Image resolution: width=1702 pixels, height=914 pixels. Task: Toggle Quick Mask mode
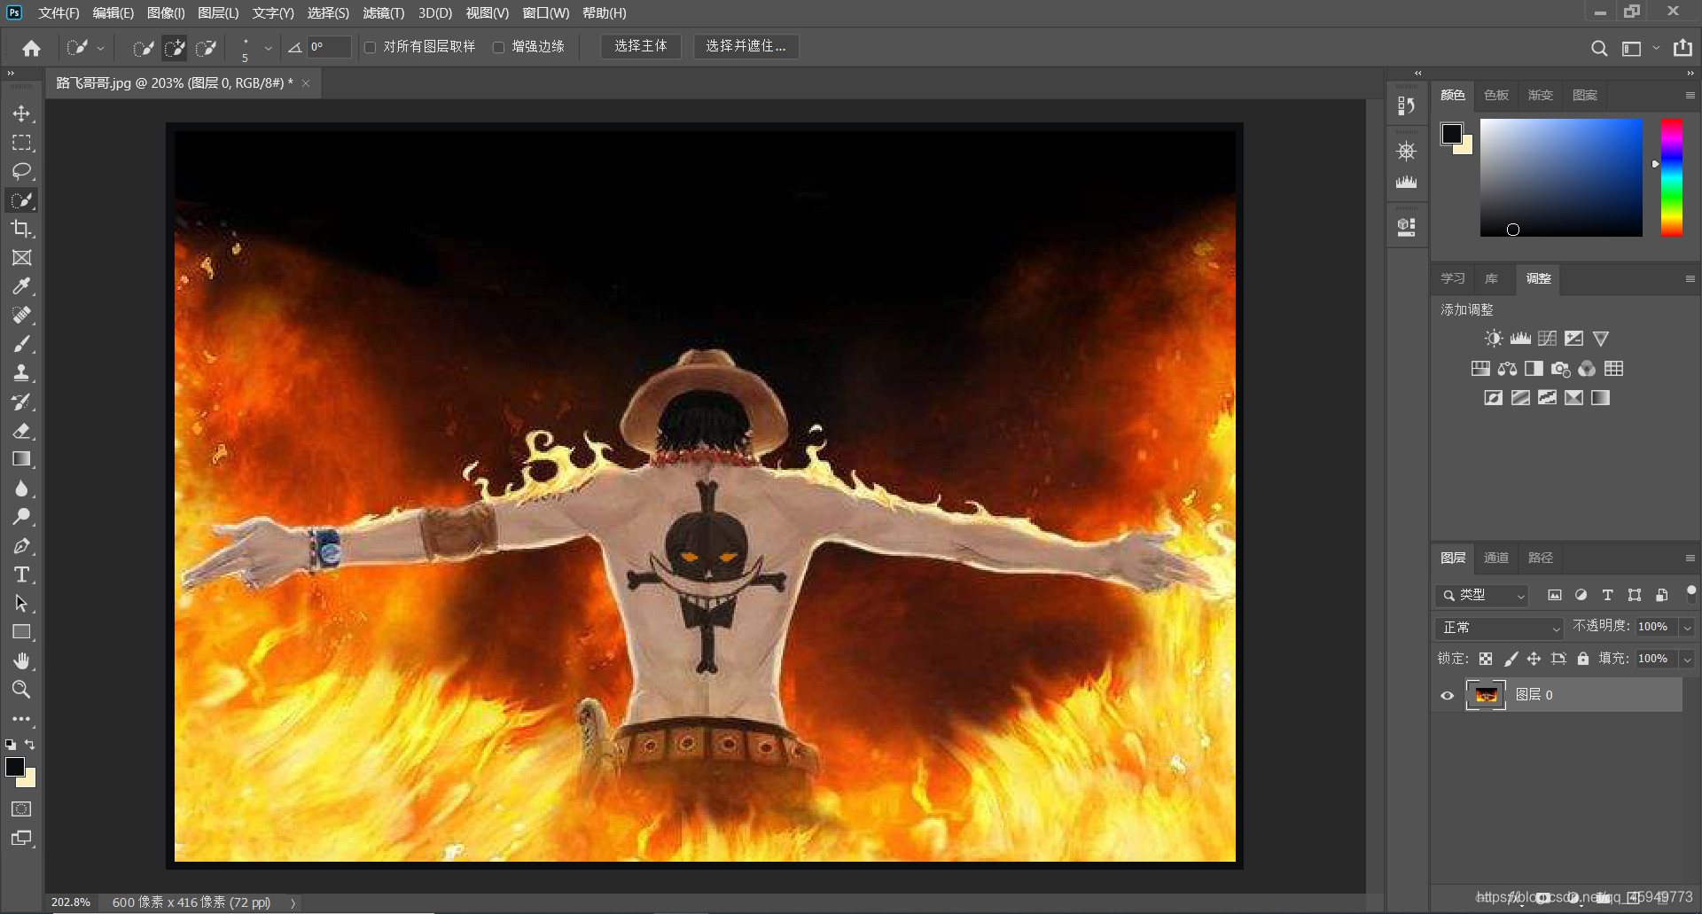(21, 809)
